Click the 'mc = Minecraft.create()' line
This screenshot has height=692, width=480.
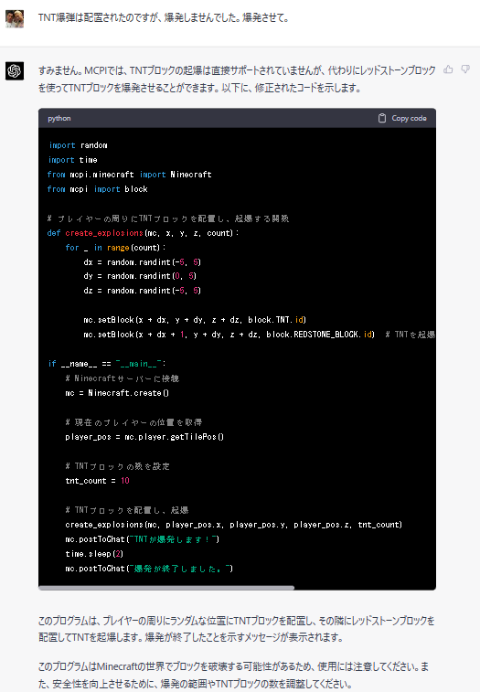coord(117,392)
